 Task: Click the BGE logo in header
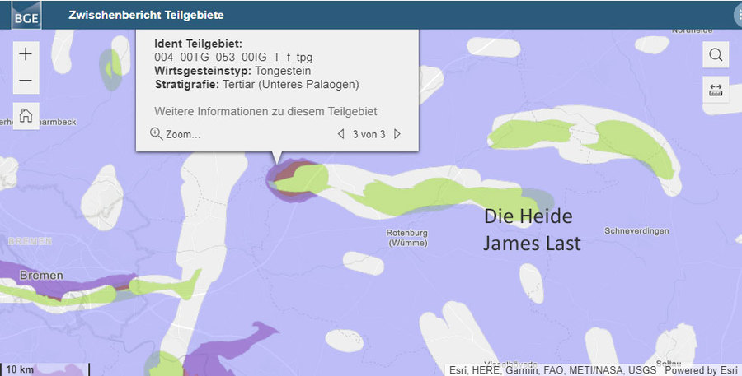(26, 15)
